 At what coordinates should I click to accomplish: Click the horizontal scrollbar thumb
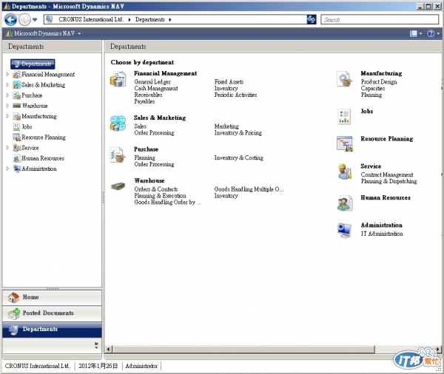click(244, 350)
